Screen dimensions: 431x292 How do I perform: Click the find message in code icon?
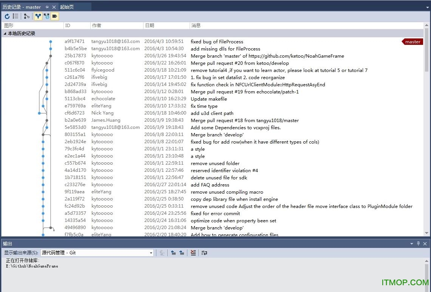click(x=162, y=253)
